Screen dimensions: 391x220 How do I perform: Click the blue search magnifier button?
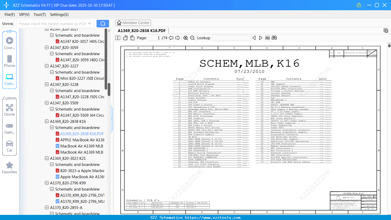pos(103,24)
